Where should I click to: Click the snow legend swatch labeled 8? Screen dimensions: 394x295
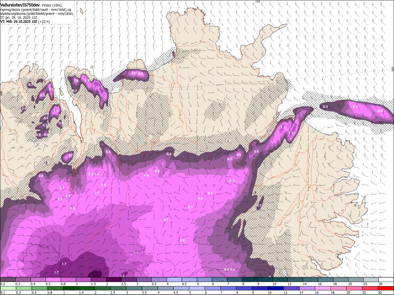(x=250, y=279)
